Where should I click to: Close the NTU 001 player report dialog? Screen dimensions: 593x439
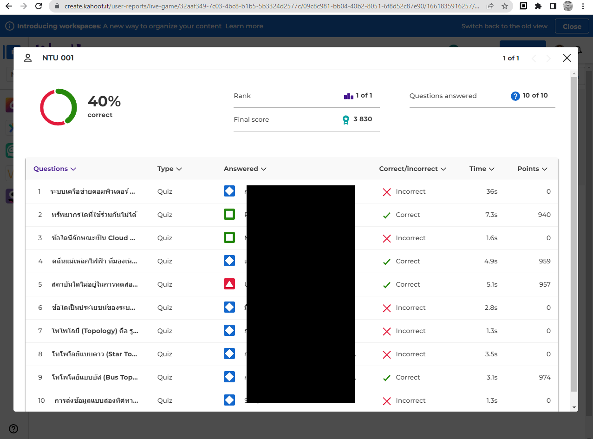[x=567, y=58]
